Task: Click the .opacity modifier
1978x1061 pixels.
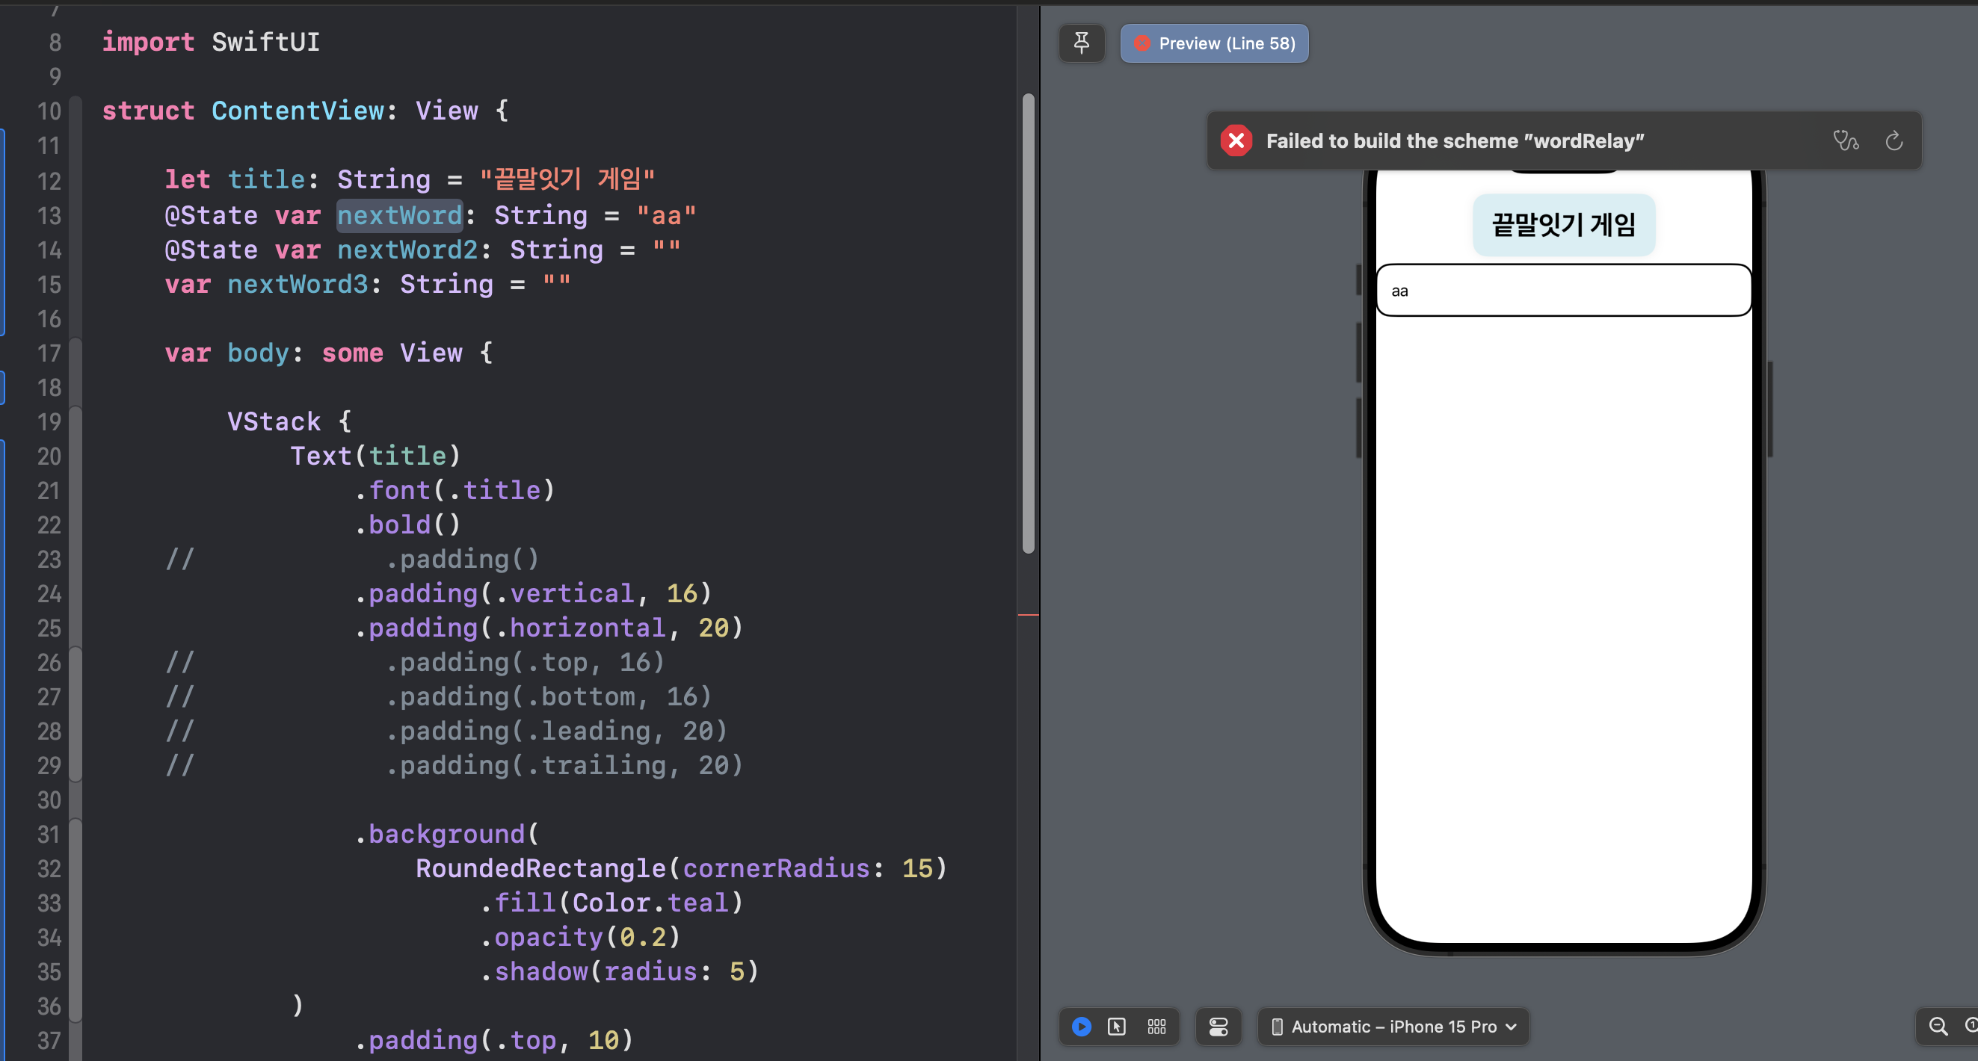Action: click(x=541, y=938)
